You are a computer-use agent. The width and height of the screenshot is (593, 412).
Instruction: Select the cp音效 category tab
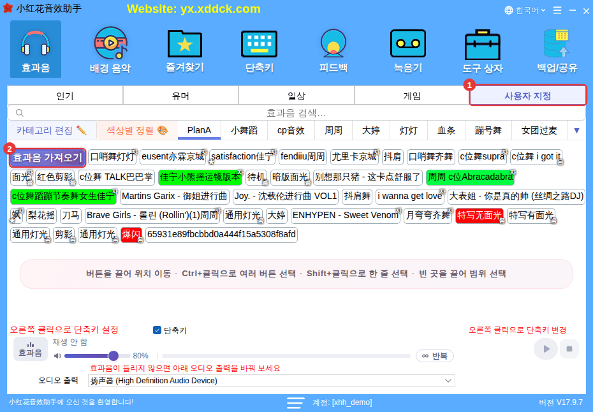[291, 131]
